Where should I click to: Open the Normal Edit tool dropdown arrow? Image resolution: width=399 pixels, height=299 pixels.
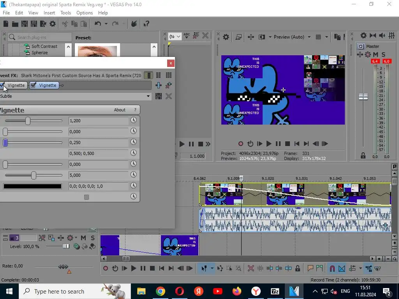tap(212, 269)
